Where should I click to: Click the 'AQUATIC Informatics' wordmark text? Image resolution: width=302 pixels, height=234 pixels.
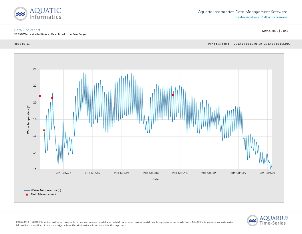point(45,14)
